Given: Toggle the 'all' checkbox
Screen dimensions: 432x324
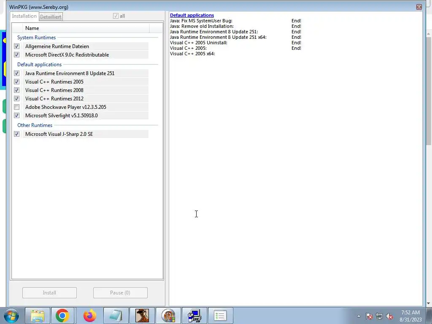Looking at the screenshot, I should [116, 16].
